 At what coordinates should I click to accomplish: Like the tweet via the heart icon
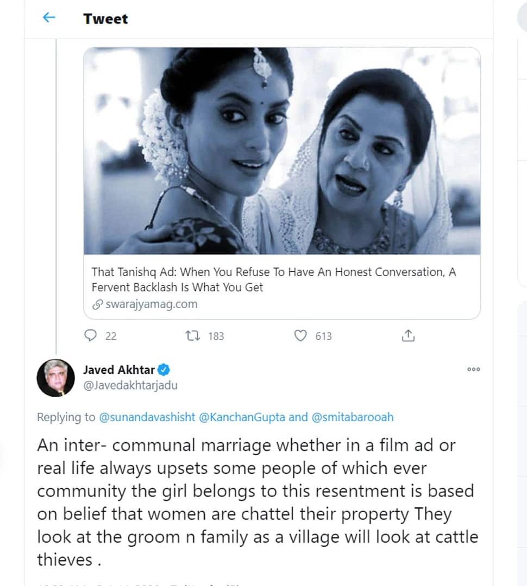[299, 336]
